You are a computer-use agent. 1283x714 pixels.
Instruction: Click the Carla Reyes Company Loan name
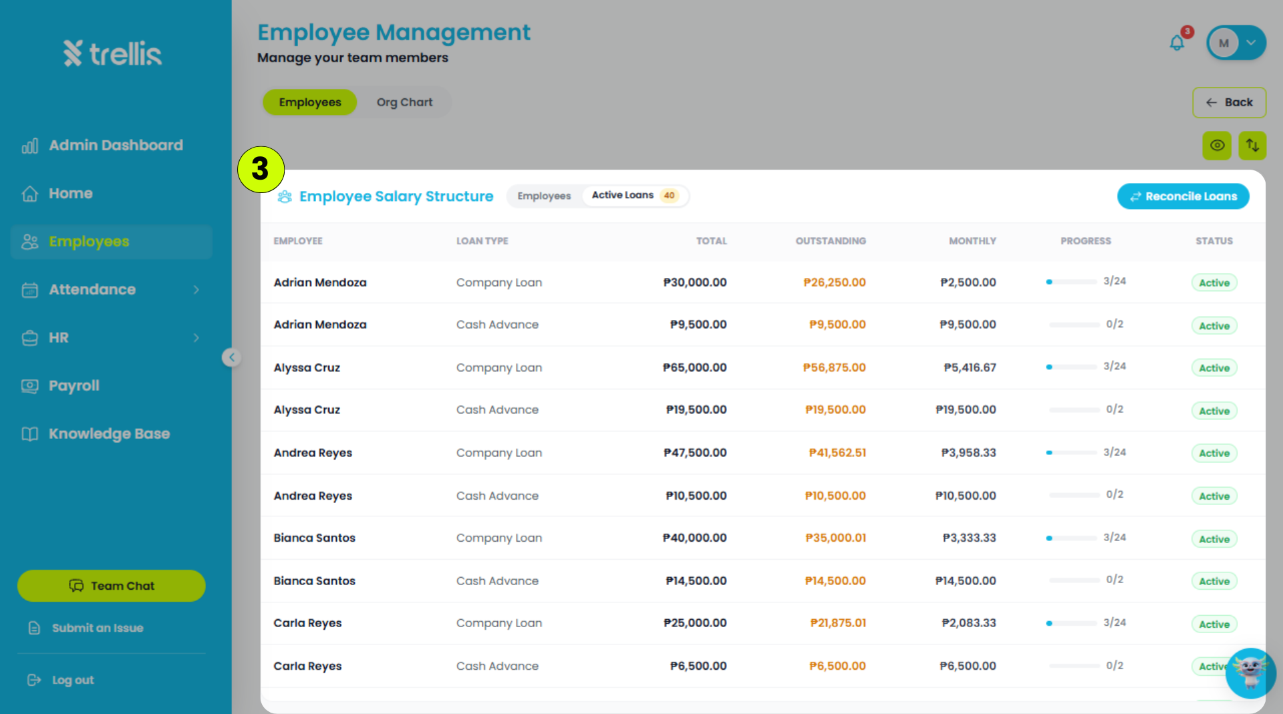tap(307, 623)
